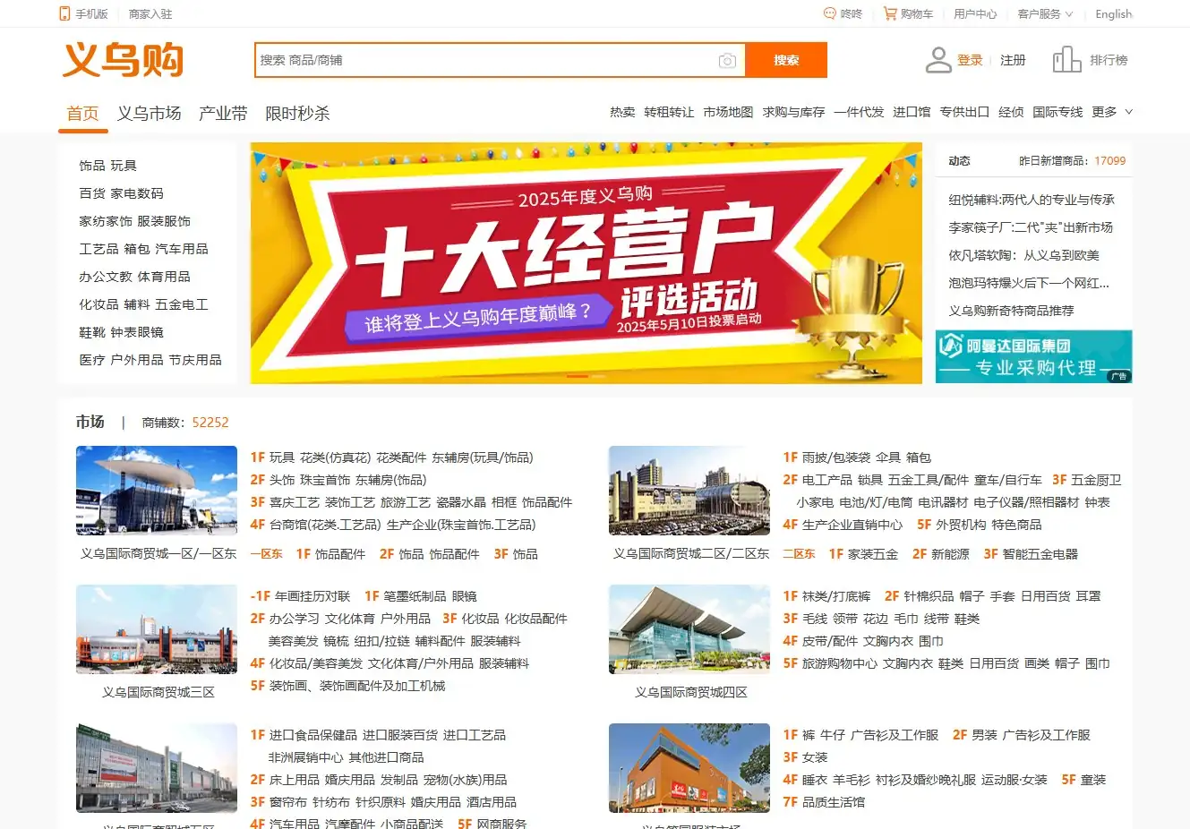Open the 品质生活馆 link
Screen dimensions: 1190x829
coord(834,802)
